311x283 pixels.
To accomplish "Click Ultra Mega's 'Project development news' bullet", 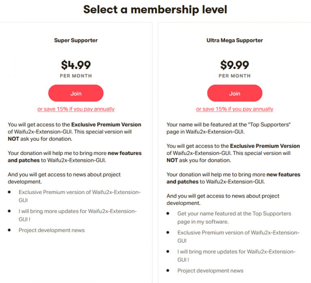I will (x=210, y=270).
